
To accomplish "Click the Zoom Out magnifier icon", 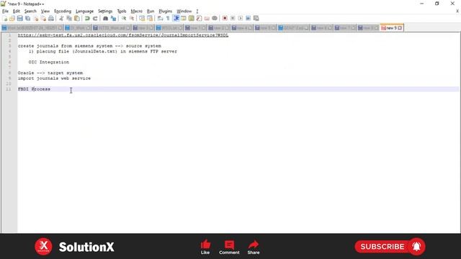I will pos(132,18).
